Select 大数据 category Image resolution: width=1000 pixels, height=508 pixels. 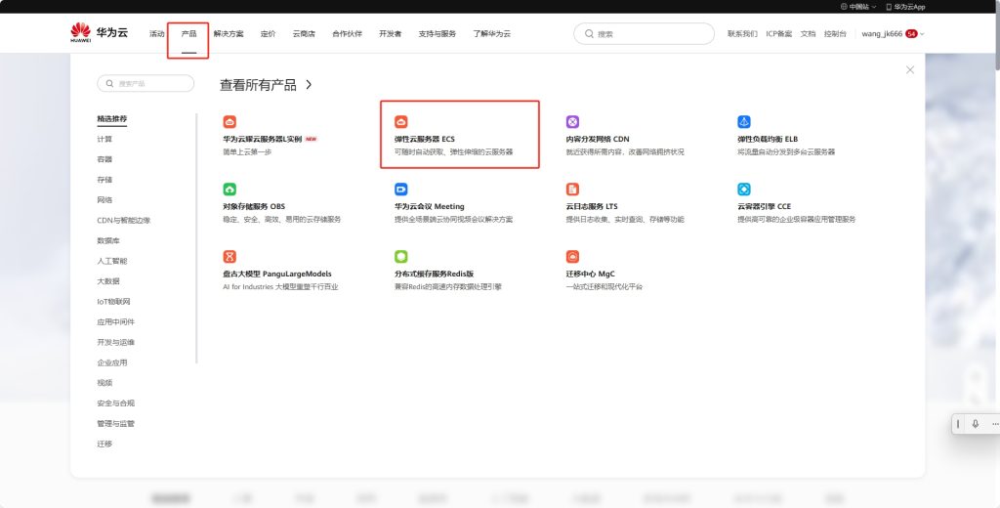click(108, 281)
